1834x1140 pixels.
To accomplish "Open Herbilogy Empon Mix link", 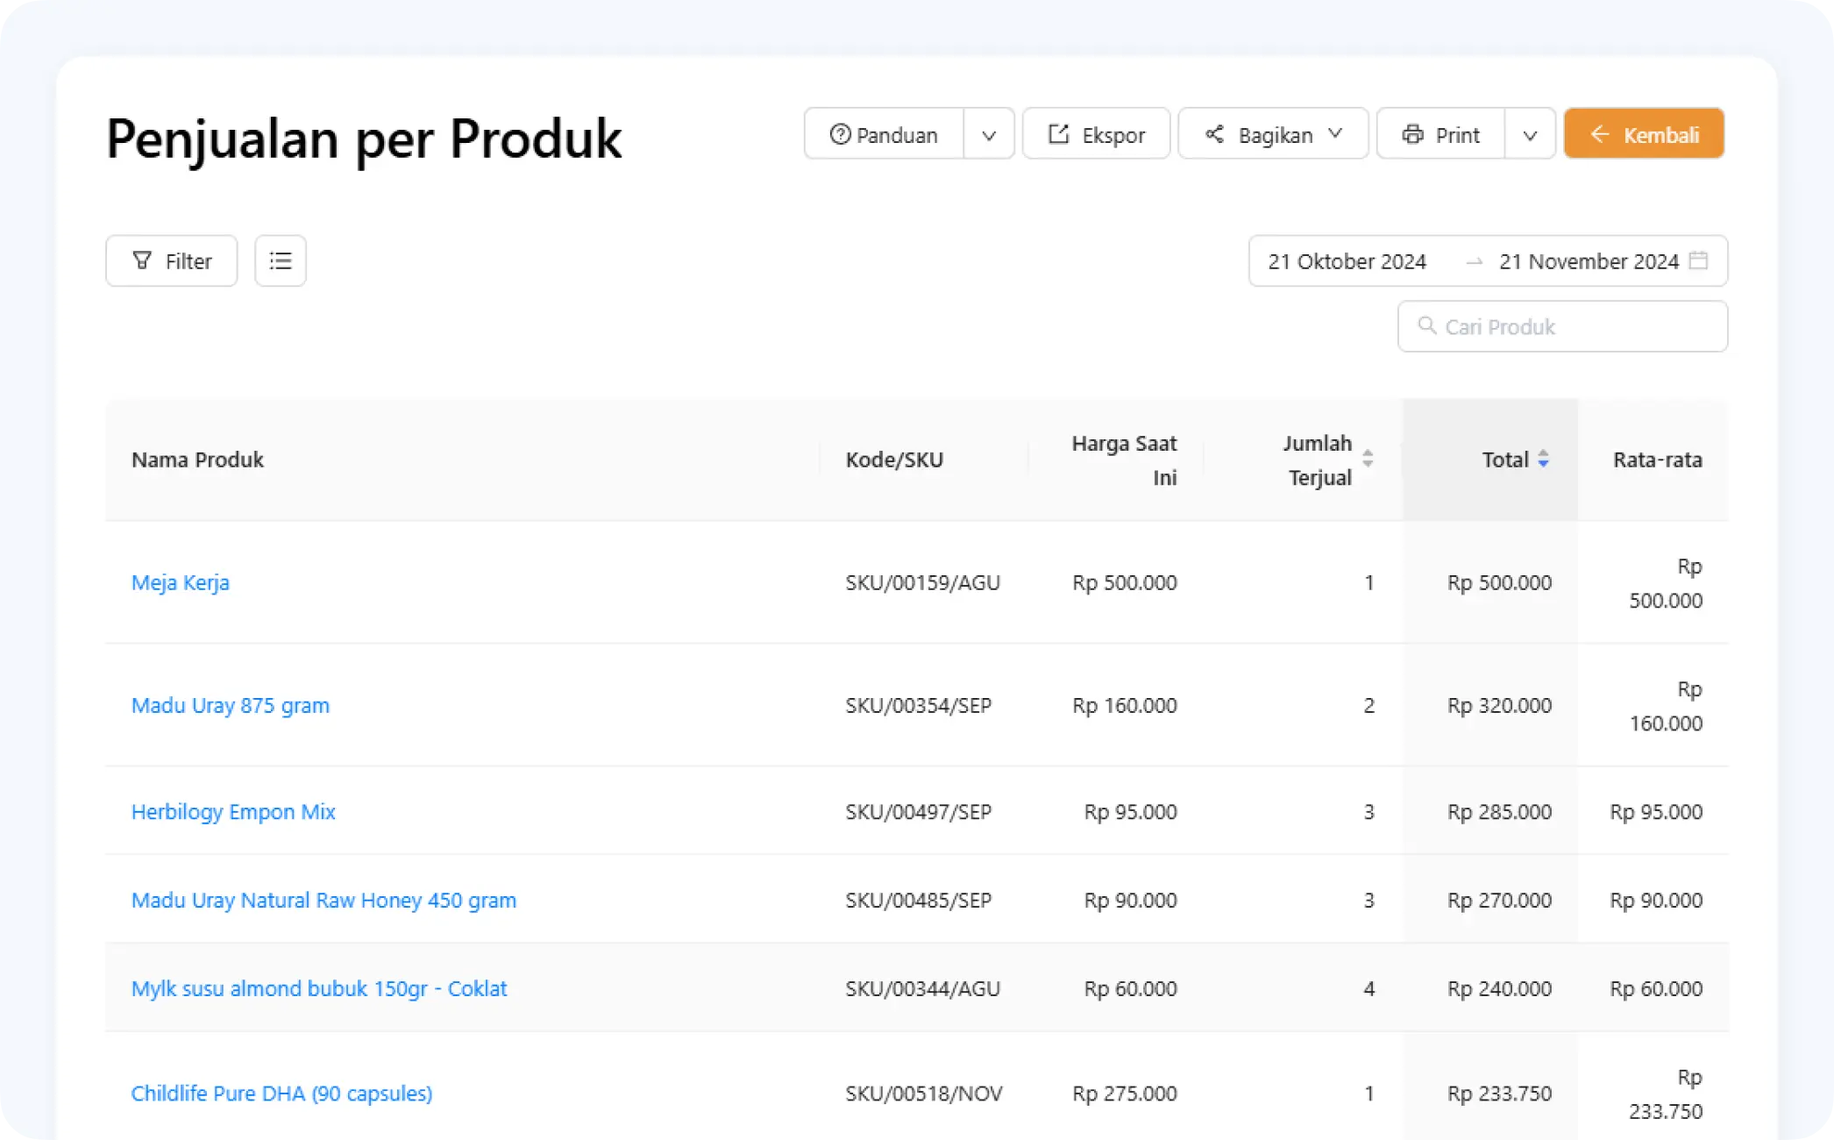I will point(233,811).
